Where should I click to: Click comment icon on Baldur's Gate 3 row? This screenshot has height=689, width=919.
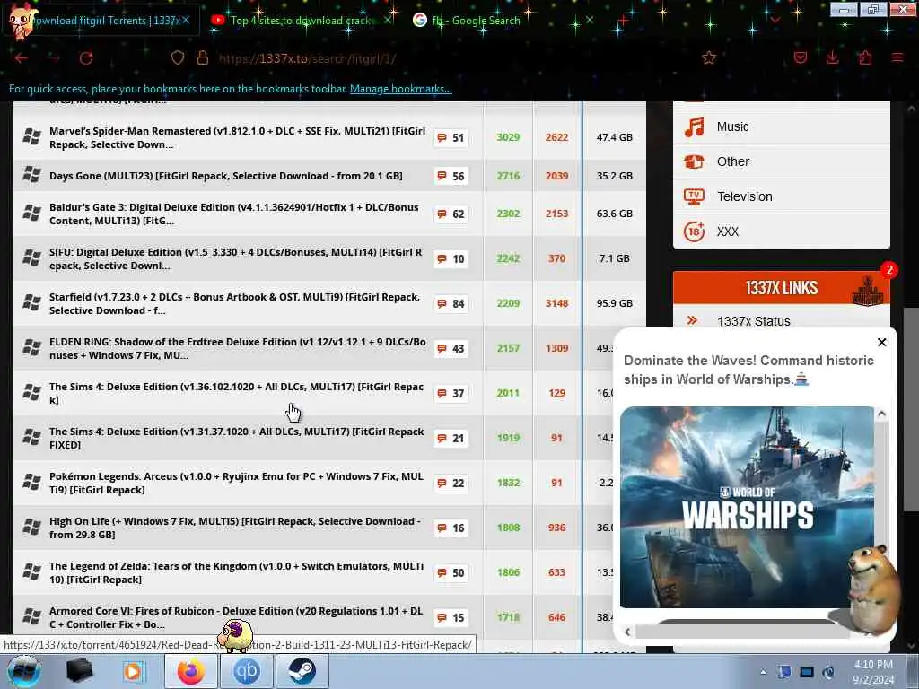(x=442, y=214)
